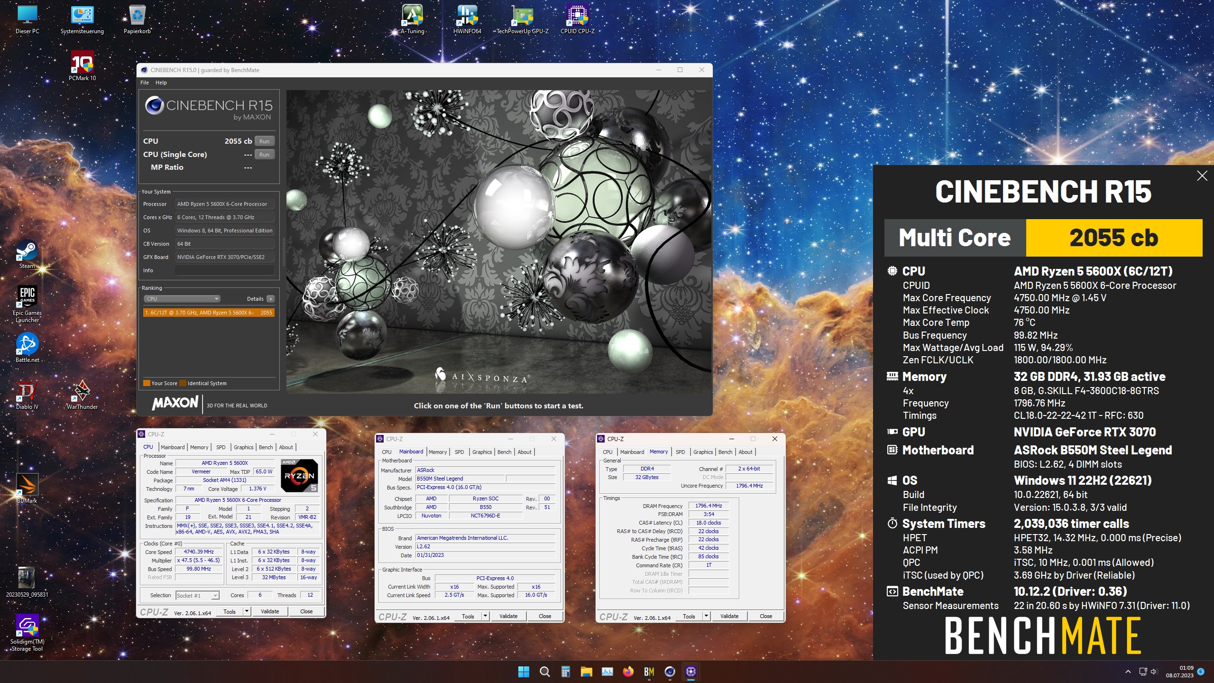Viewport: 1214px width, 683px height.
Task: Switch to Cinebench taskbar icon
Action: click(x=670, y=672)
